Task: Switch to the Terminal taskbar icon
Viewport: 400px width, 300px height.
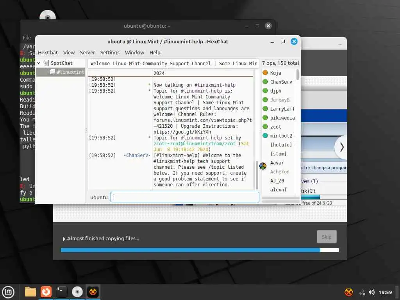Action: (61, 292)
